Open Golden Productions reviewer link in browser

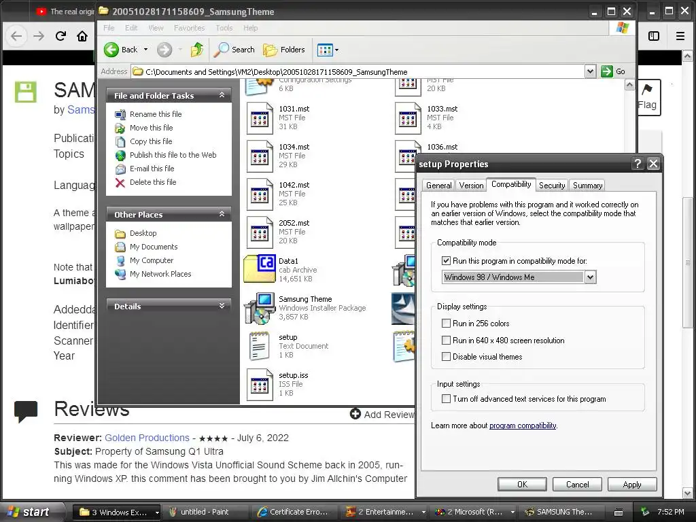[147, 438]
